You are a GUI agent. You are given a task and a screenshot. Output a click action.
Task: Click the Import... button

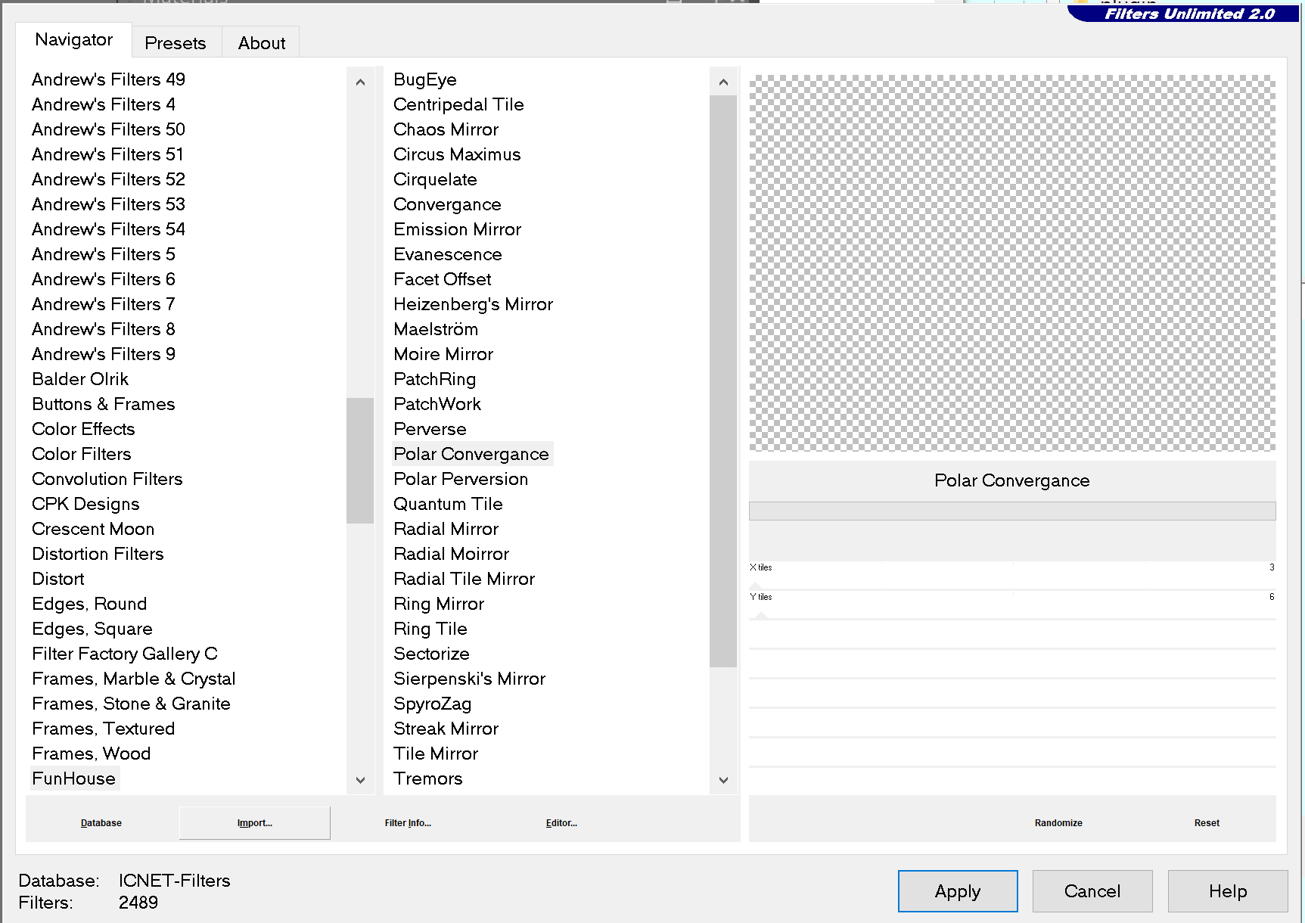click(254, 823)
